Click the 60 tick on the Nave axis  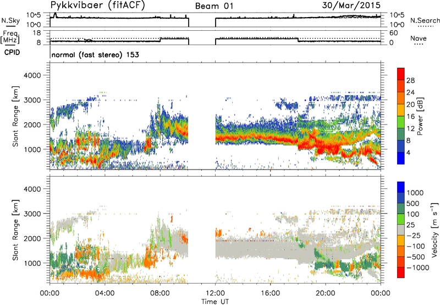click(393, 33)
